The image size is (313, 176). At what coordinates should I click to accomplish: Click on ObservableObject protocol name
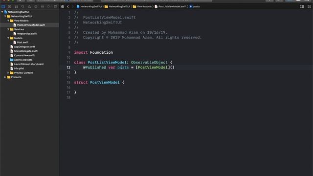point(149,63)
